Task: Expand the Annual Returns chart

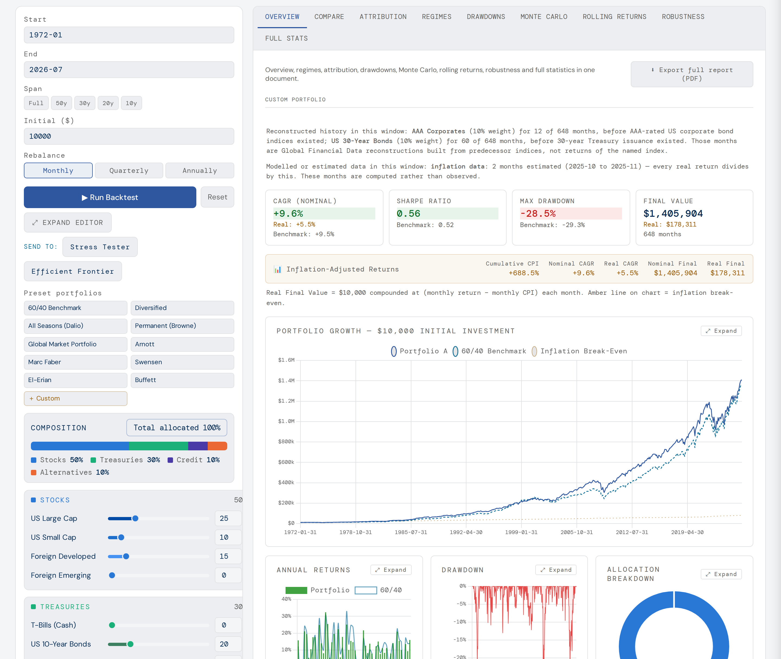Action: [391, 570]
